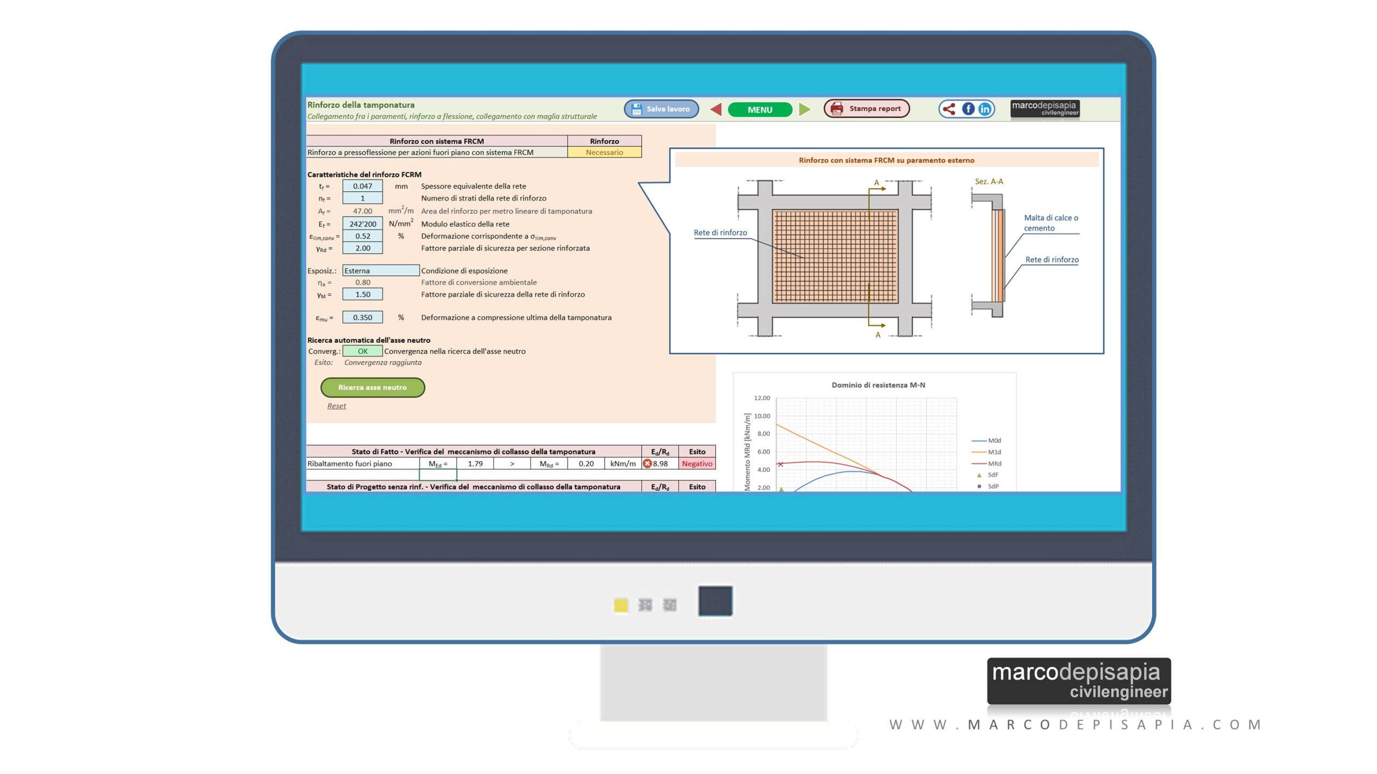
Task: Go to next page with green arrow
Action: pyautogui.click(x=805, y=110)
